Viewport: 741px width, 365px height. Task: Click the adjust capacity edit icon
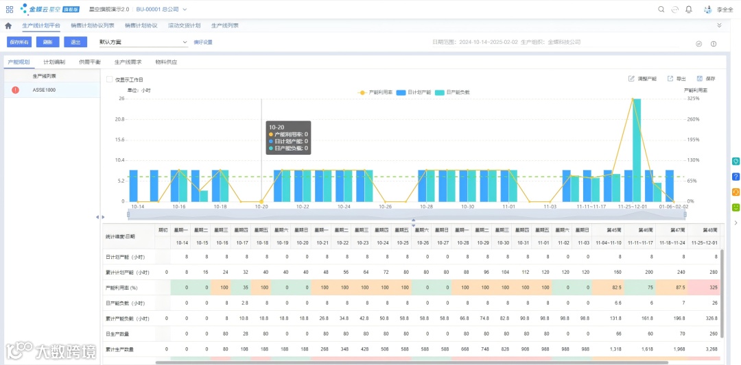(x=631, y=79)
